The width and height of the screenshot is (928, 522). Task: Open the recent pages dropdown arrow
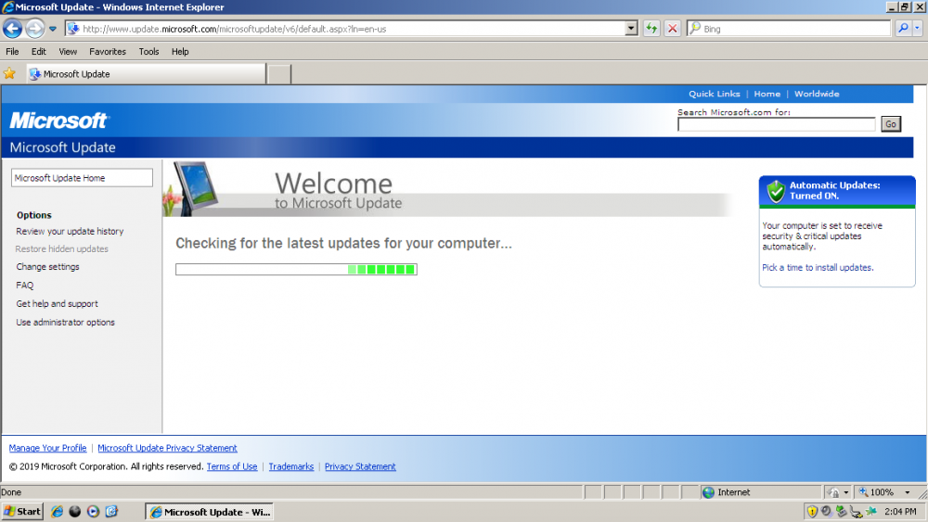(x=53, y=29)
